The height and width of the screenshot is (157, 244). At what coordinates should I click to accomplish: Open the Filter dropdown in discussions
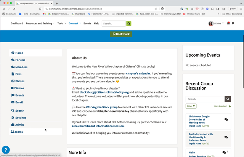pyautogui.click(x=191, y=106)
